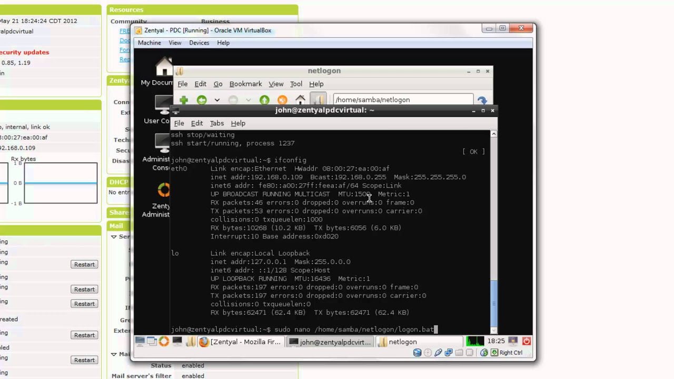Open VirtualBox Devices menu

tap(199, 43)
